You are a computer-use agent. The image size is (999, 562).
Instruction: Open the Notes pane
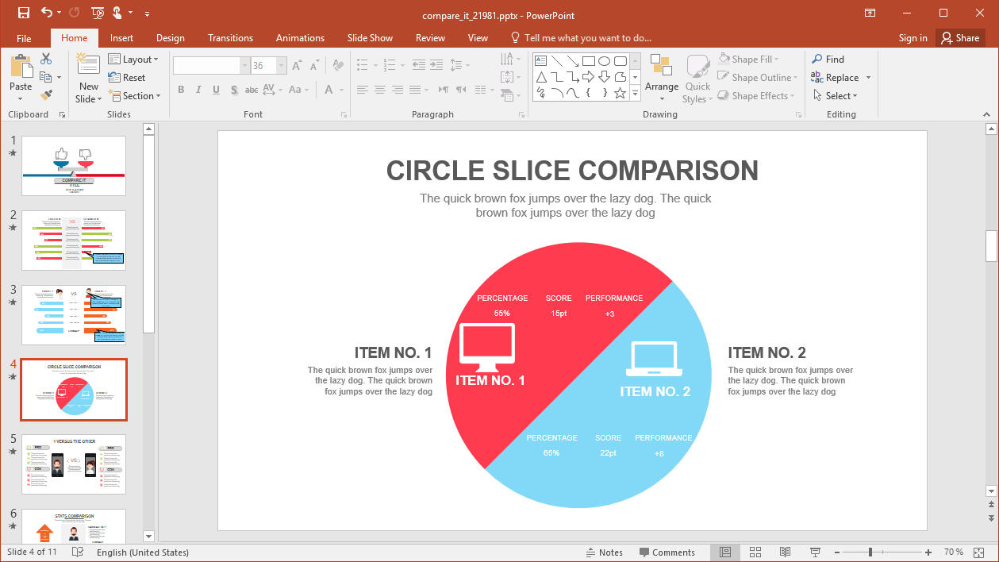(x=604, y=552)
